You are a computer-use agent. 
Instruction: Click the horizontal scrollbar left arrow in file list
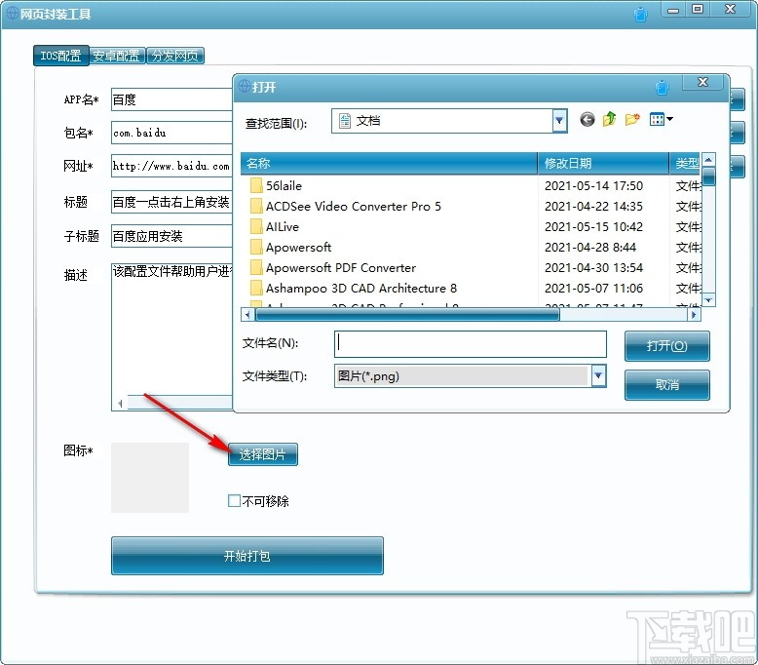[x=247, y=315]
